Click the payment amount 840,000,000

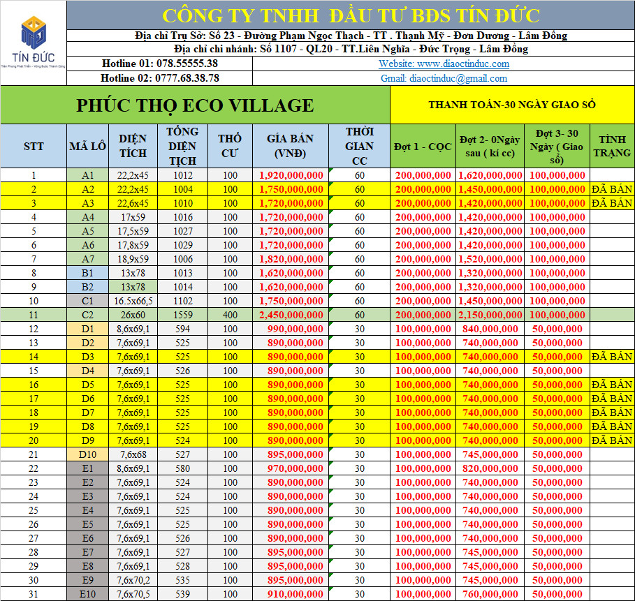point(490,329)
